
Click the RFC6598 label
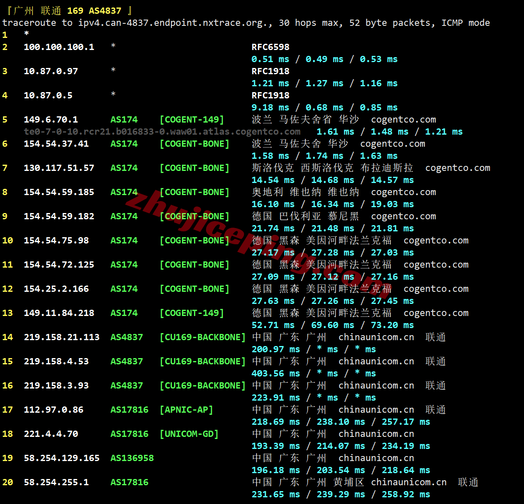click(270, 47)
